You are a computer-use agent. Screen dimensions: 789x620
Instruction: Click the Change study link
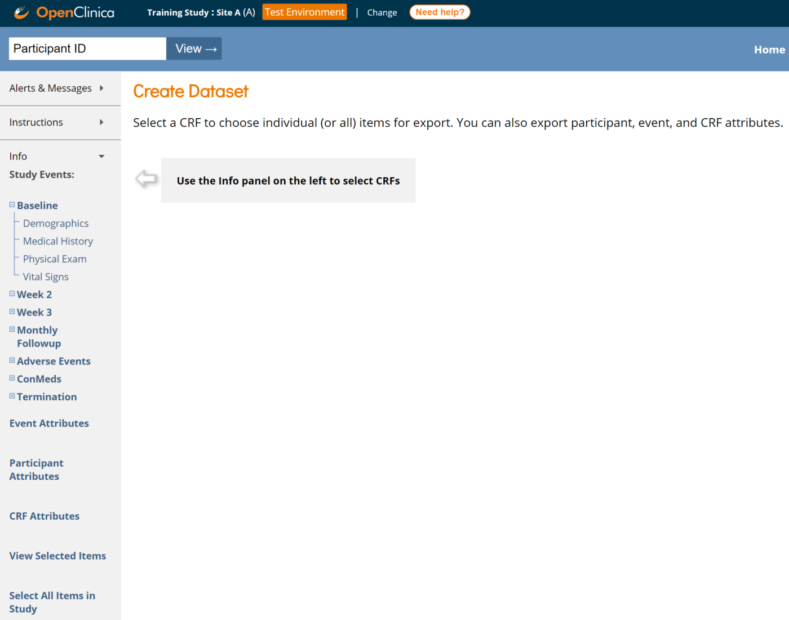pos(382,12)
